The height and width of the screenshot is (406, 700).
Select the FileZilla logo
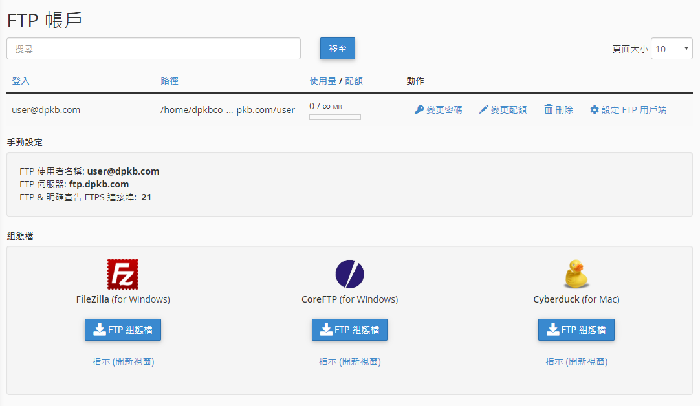tap(122, 273)
